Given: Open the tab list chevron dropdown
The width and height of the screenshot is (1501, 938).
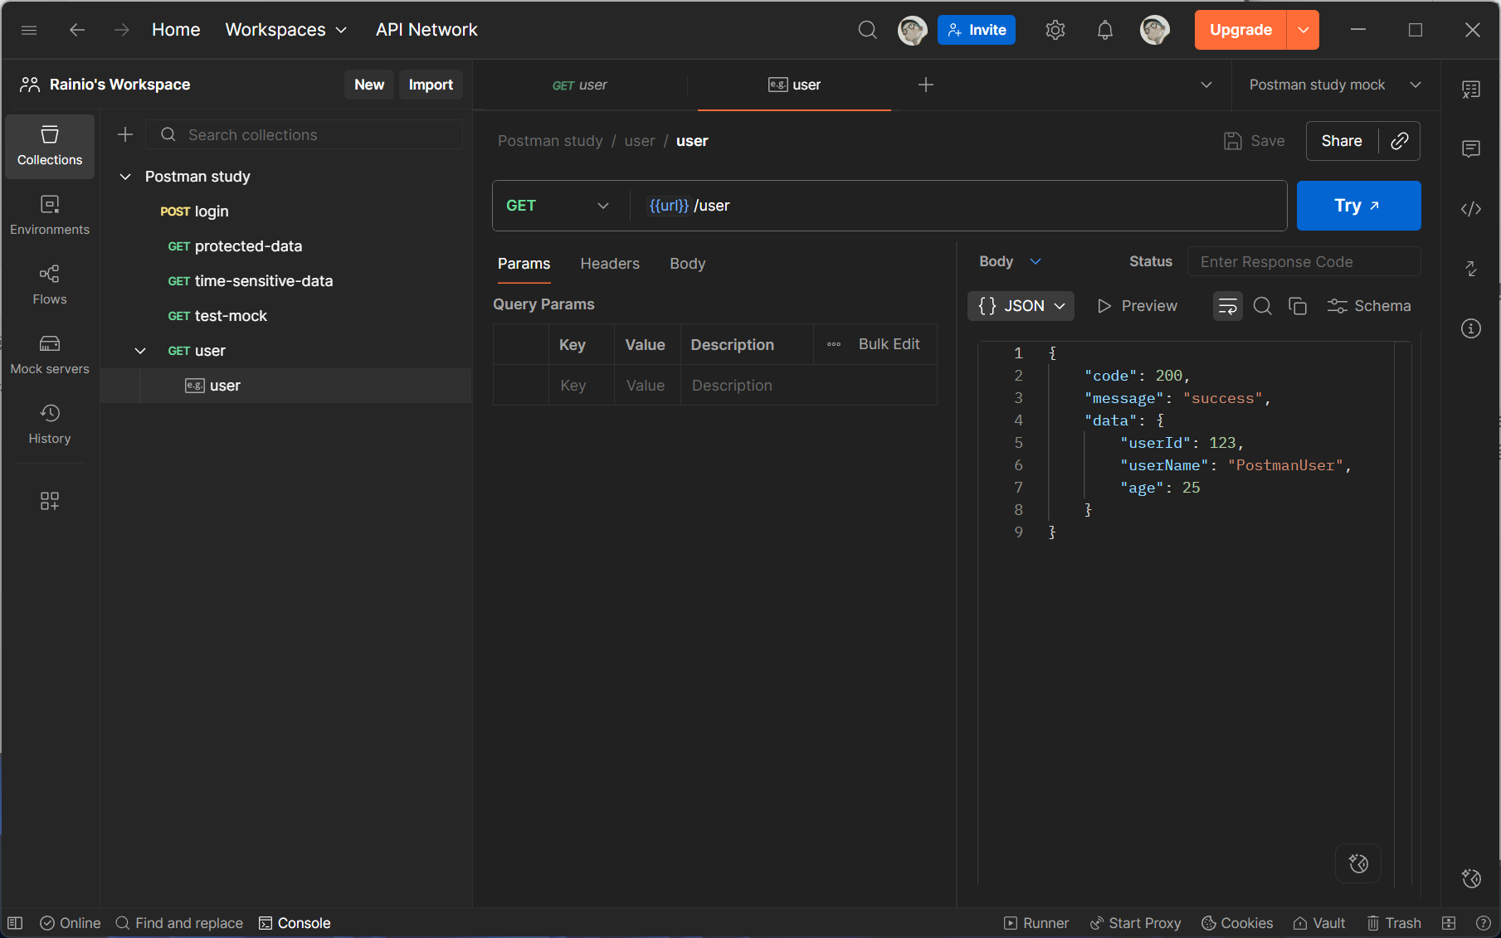Looking at the screenshot, I should (x=1206, y=85).
